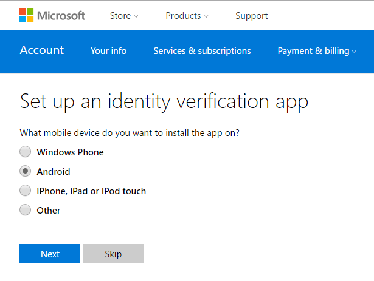Expand the Products dropdown menu
Image resolution: width=374 pixels, height=281 pixels.
tap(187, 16)
